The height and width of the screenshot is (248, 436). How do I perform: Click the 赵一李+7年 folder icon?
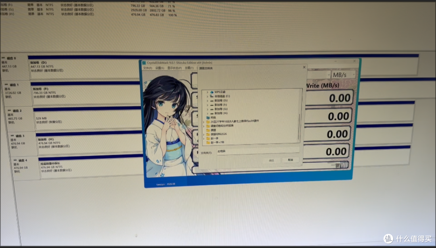tap(208, 142)
